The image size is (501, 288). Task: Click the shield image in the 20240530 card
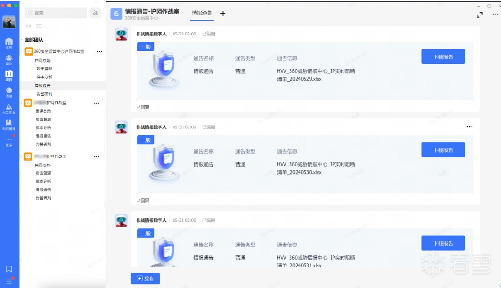pyautogui.click(x=164, y=162)
